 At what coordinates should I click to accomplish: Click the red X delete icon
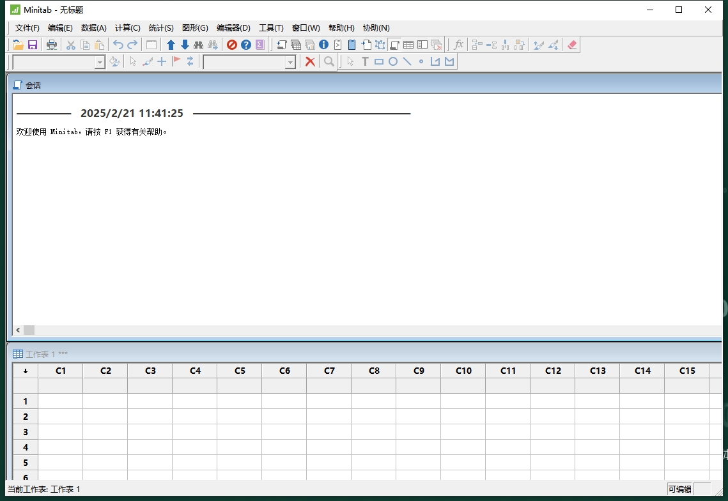[310, 61]
